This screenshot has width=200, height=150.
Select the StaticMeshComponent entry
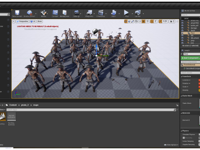point(192,68)
